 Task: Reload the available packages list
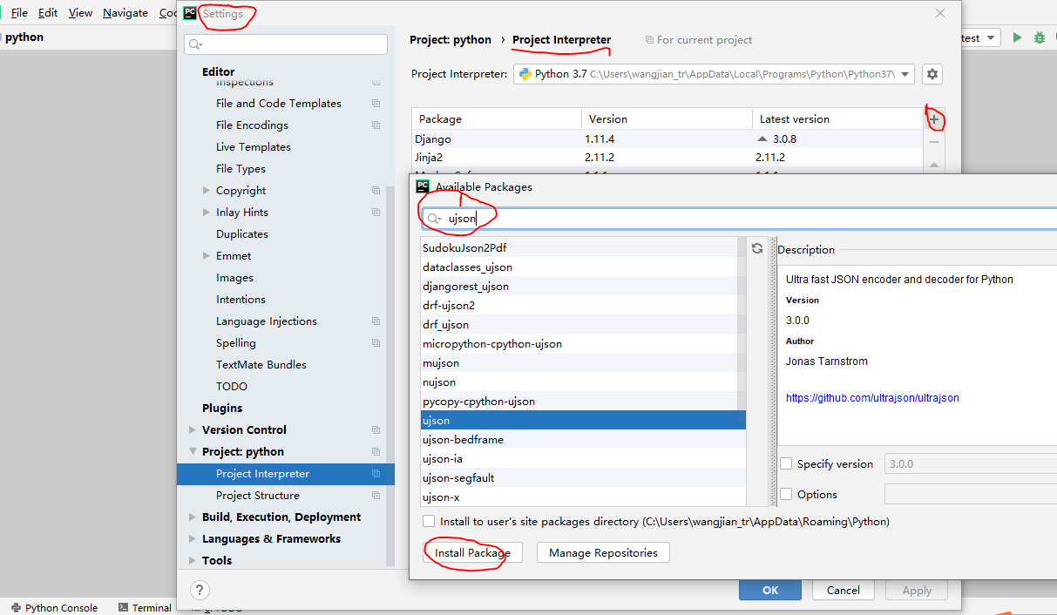(x=757, y=248)
